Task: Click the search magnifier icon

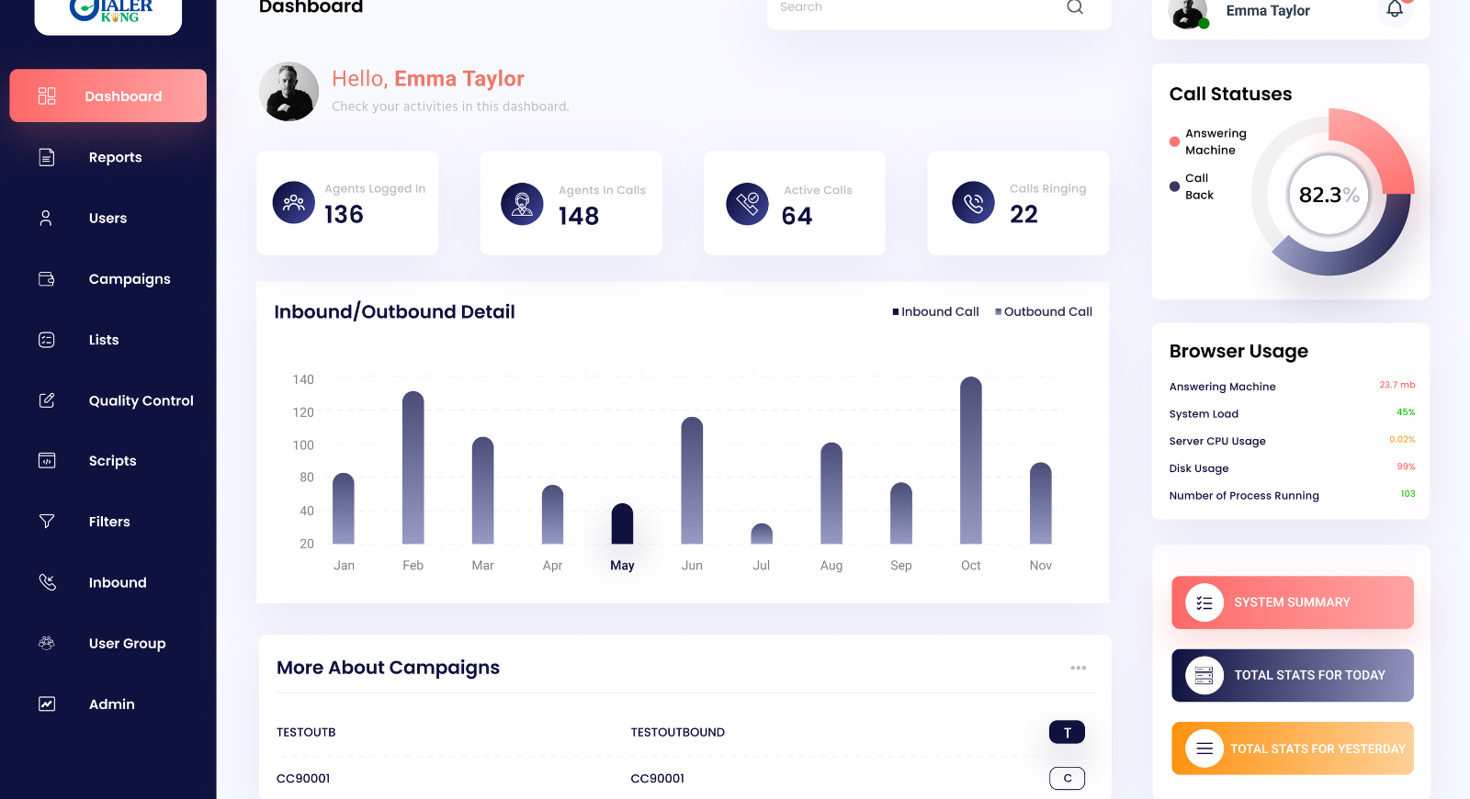Action: [x=1074, y=7]
